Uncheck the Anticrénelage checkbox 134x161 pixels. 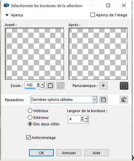28,137
